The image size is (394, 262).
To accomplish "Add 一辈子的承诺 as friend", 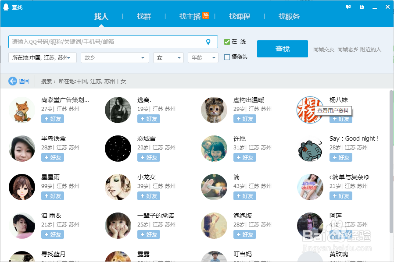I will [149, 234].
